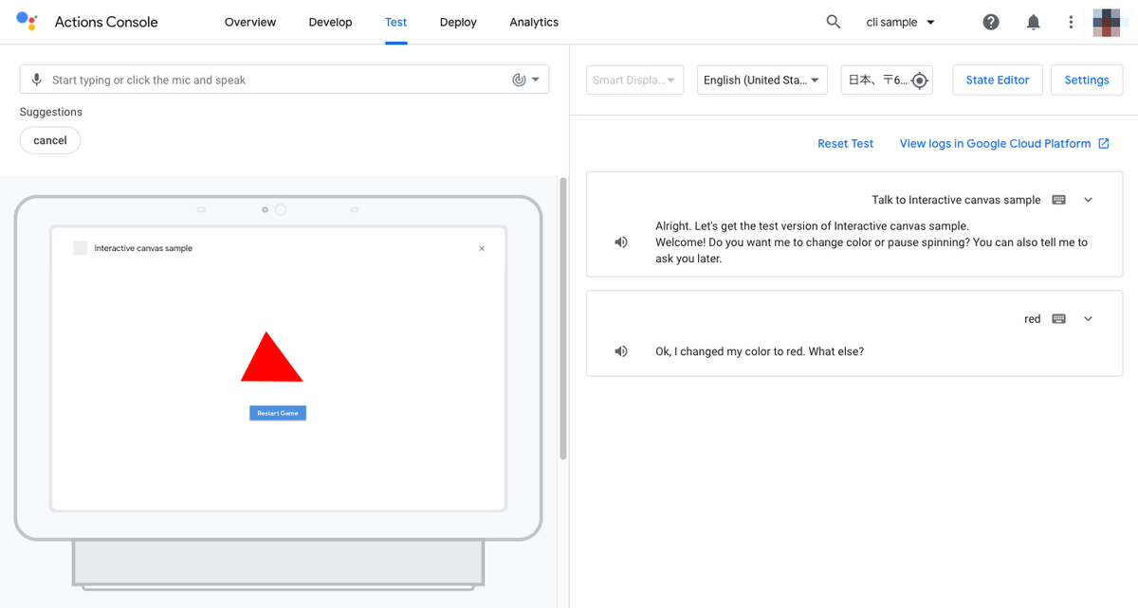This screenshot has width=1138, height=608.
Task: Click the State Editor button
Action: tap(998, 80)
